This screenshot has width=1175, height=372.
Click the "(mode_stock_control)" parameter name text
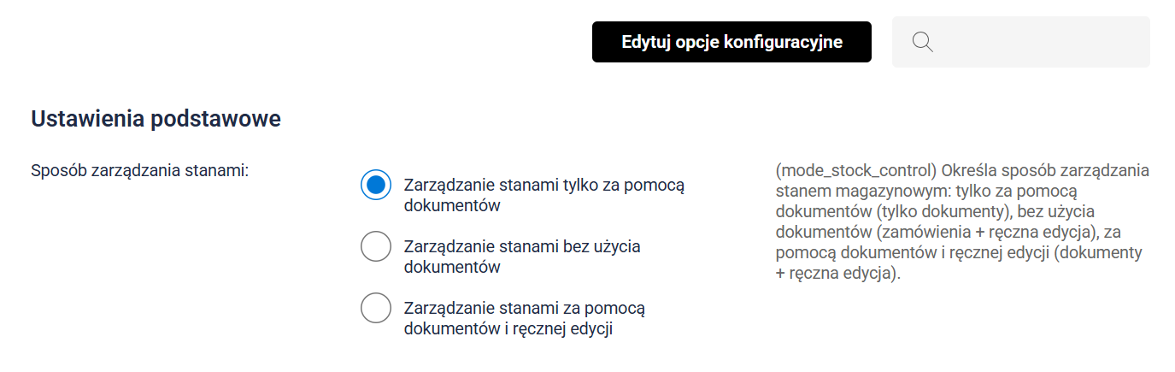tap(855, 169)
